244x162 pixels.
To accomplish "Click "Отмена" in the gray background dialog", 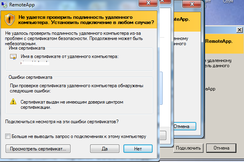I will coord(221,148).
